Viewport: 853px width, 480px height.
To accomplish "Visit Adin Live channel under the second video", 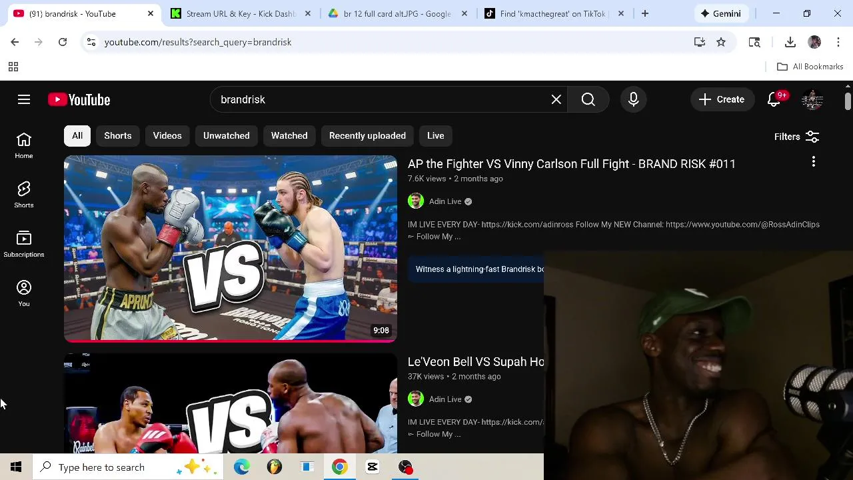I will click(x=445, y=399).
